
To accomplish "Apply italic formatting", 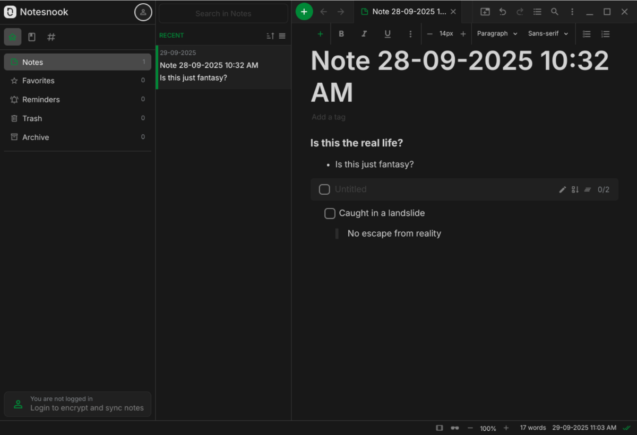I will click(x=364, y=34).
